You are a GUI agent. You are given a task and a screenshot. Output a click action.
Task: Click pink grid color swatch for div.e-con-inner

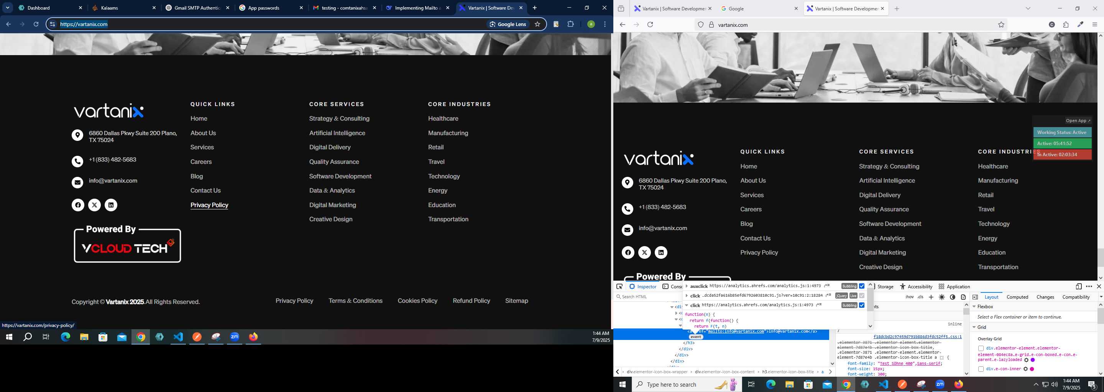pos(1032,369)
